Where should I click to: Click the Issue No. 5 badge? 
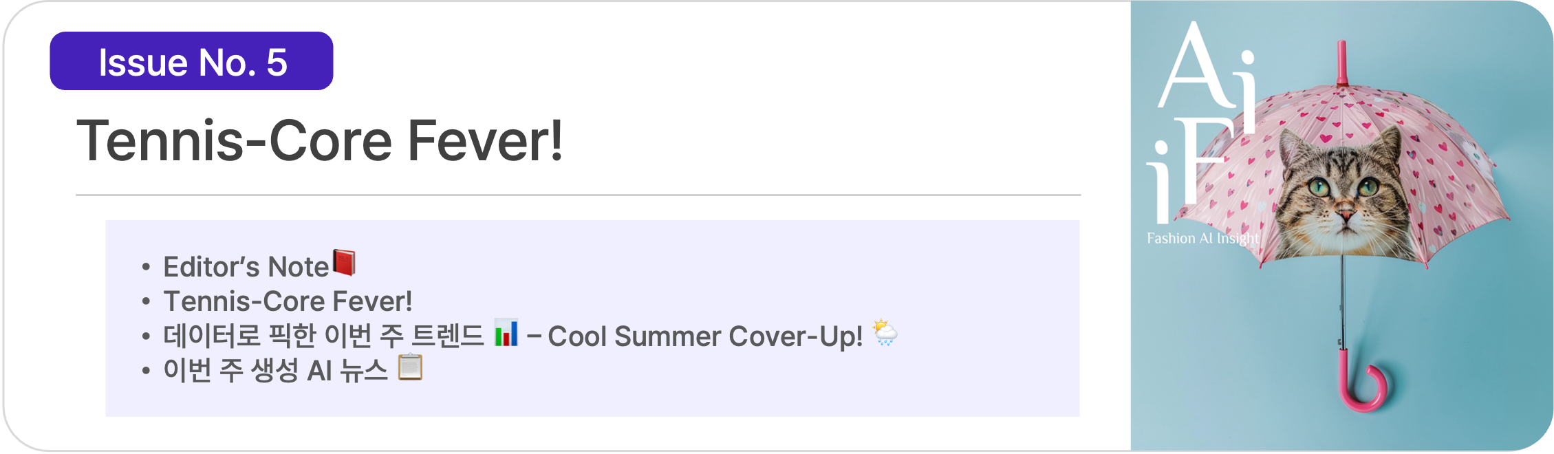[x=192, y=61]
